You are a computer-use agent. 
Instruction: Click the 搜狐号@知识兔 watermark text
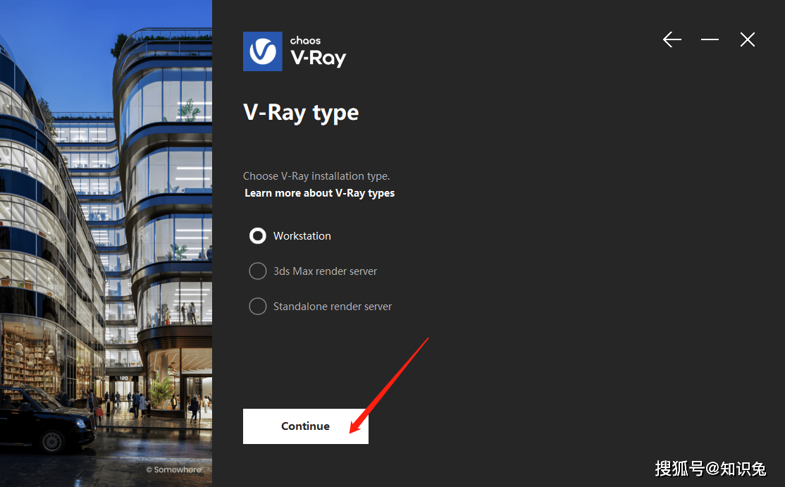(710, 469)
